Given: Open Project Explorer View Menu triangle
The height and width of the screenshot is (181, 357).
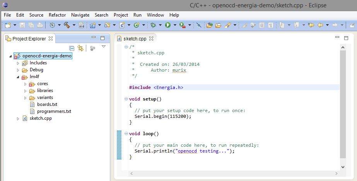Looking at the screenshot, I should point(104,47).
